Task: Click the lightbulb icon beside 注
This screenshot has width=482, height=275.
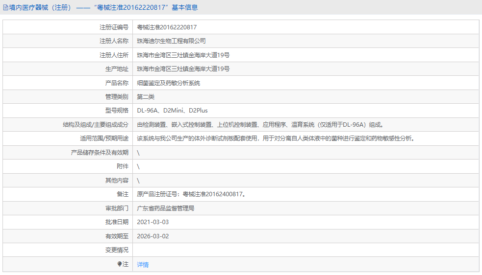Action: [x=120, y=264]
